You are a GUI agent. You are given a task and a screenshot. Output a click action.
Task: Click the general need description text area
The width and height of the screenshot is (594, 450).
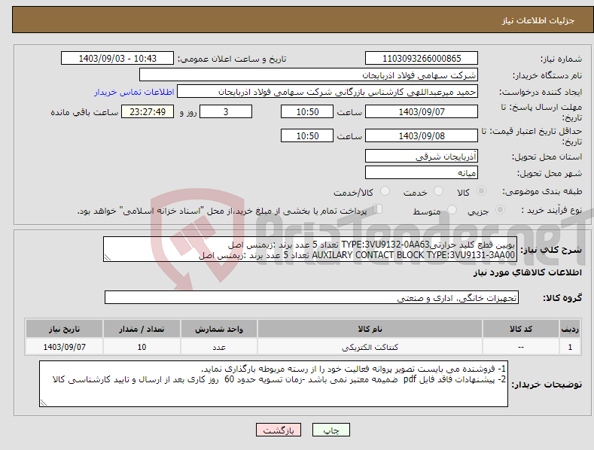click(310, 249)
